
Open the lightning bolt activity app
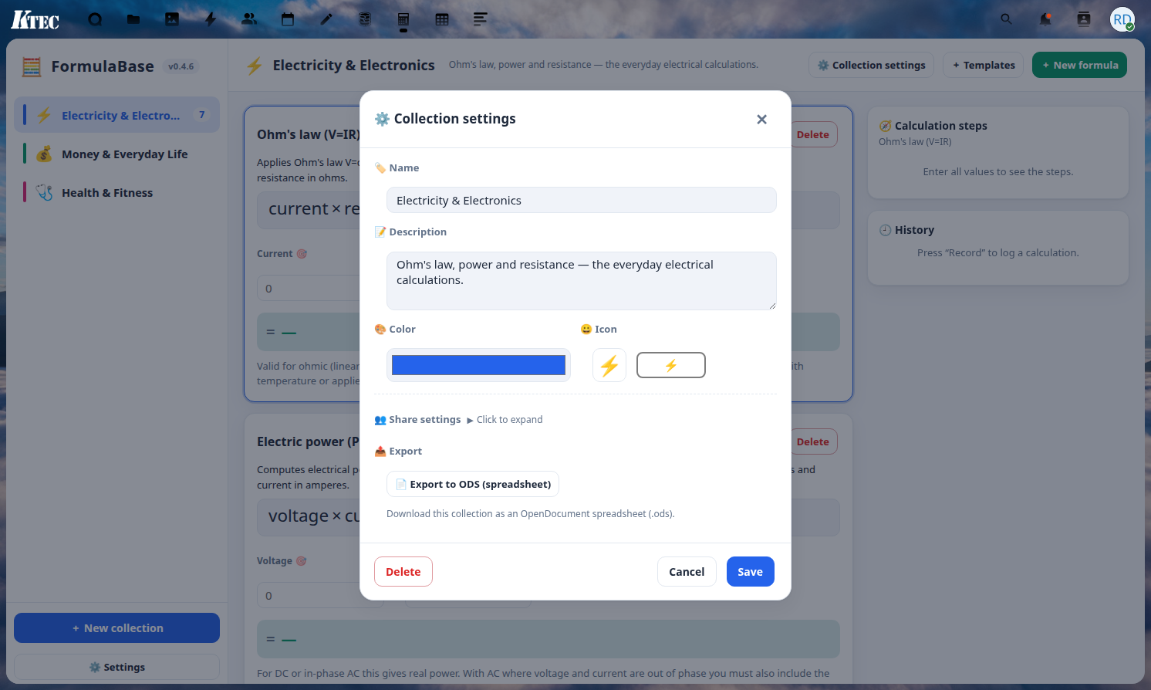[x=211, y=19]
